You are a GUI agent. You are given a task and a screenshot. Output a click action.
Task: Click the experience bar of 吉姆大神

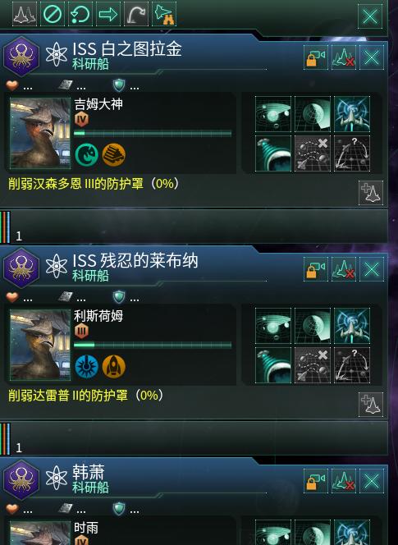[x=153, y=133]
